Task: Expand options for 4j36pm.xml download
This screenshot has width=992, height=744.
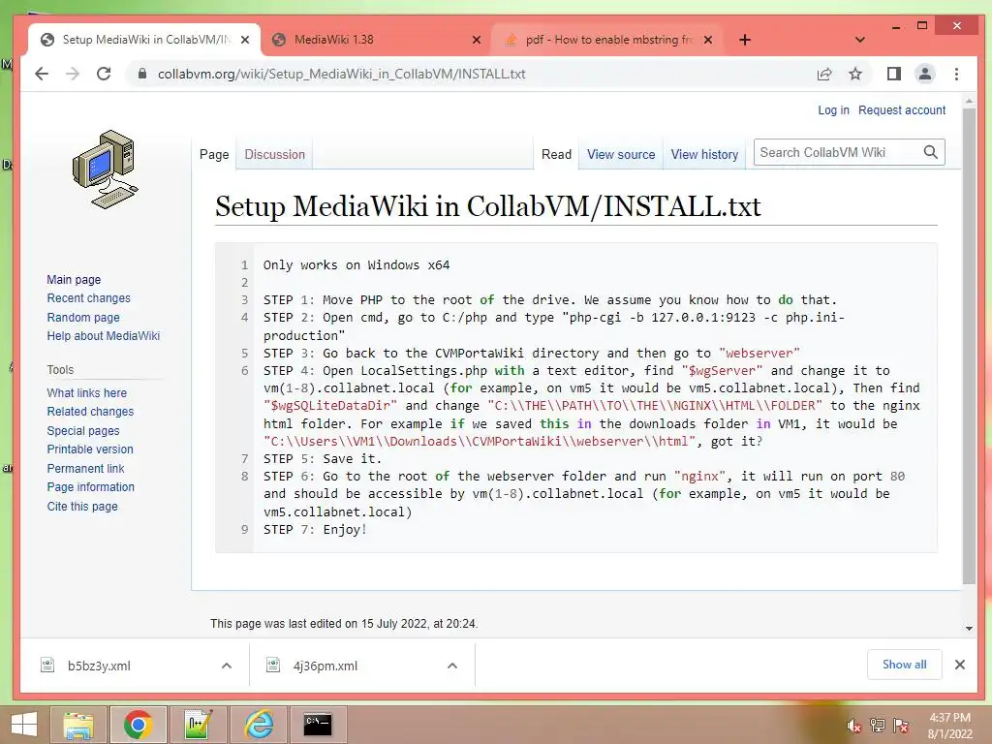Action: [x=452, y=666]
